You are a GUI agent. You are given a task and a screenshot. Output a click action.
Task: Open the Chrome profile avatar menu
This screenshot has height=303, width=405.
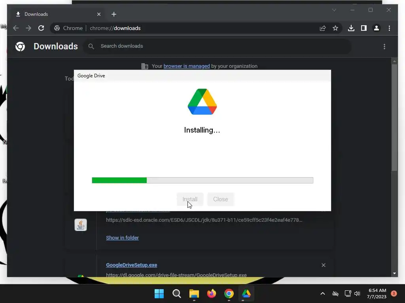[377, 28]
